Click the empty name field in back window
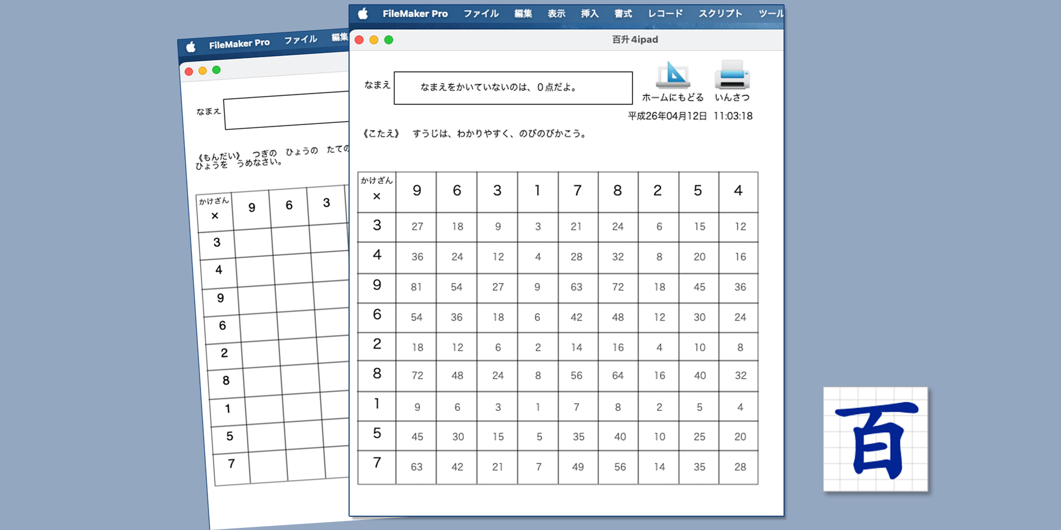This screenshot has width=1061, height=530. (286, 110)
